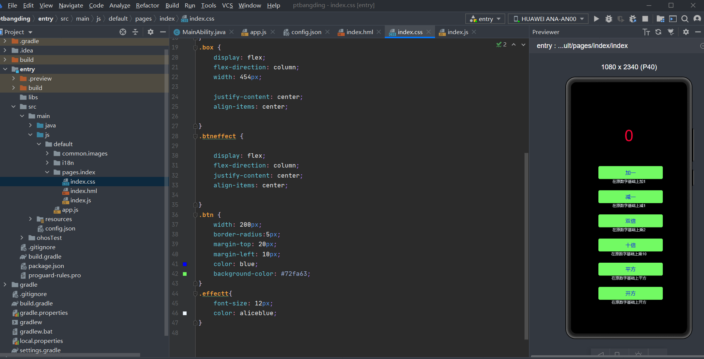The width and height of the screenshot is (704, 359).
Task: Close the index.js tab
Action: (x=474, y=32)
